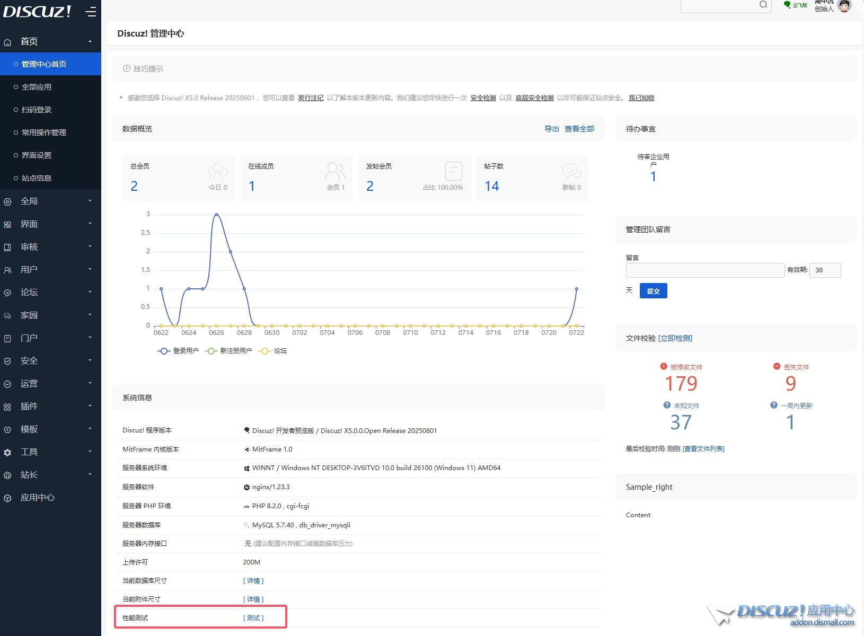Expand the 用户 sidebar section

click(50, 270)
